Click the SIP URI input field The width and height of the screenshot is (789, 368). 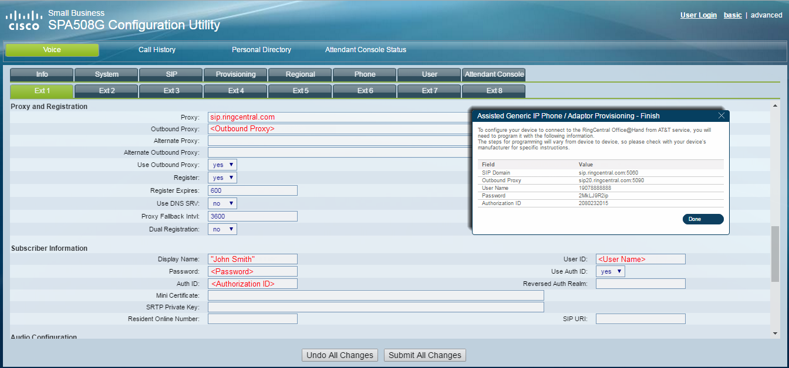(x=640, y=319)
